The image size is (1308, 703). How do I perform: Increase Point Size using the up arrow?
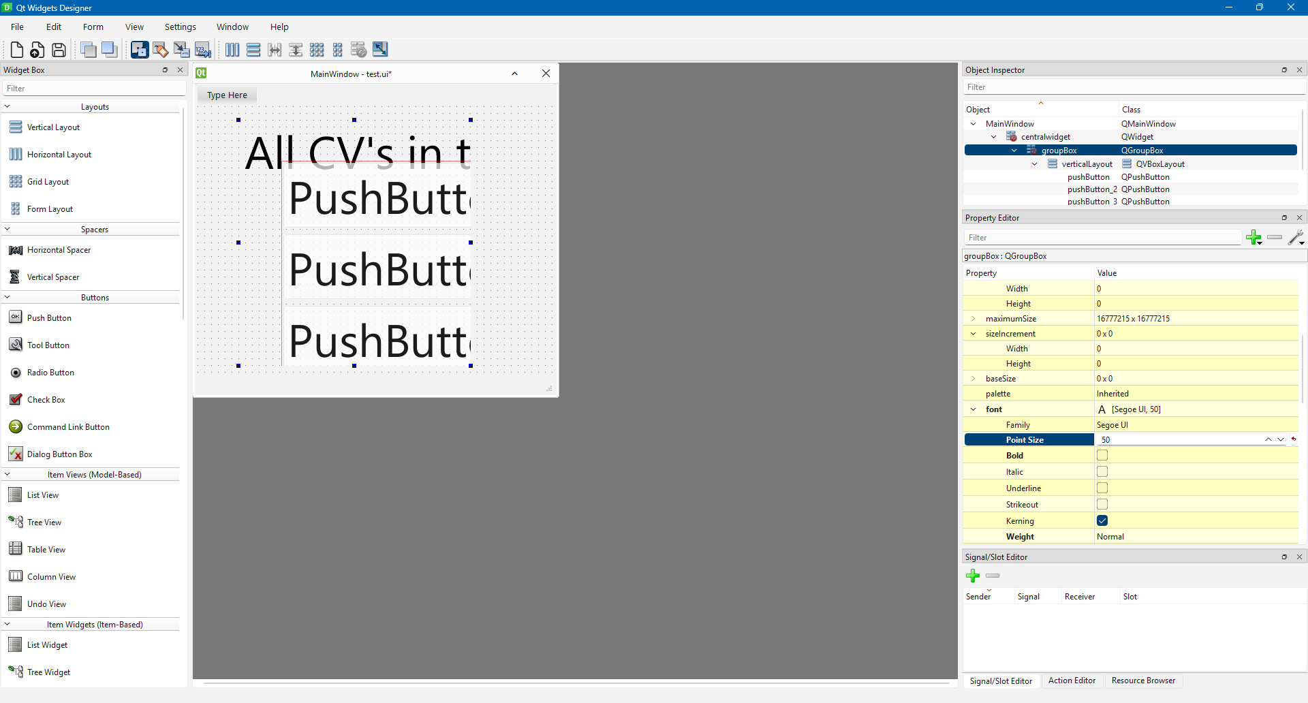(x=1268, y=439)
